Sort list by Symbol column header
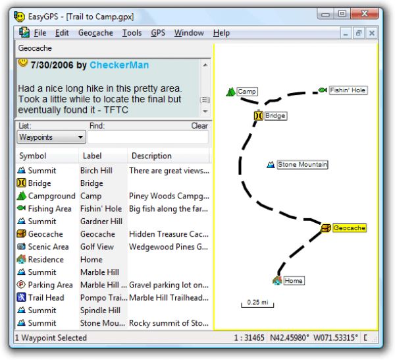 click(46, 156)
